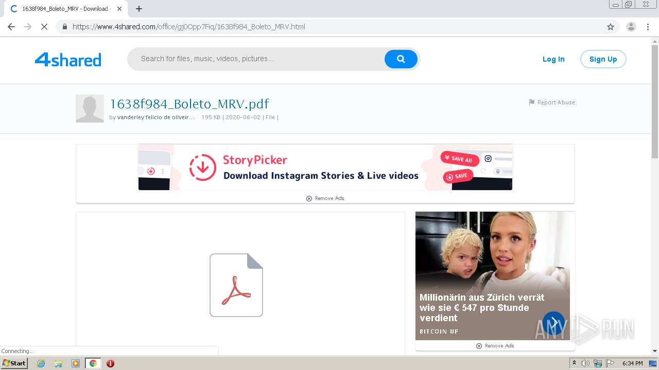
Task: Expand the hidden system tray icons
Action: 575,363
